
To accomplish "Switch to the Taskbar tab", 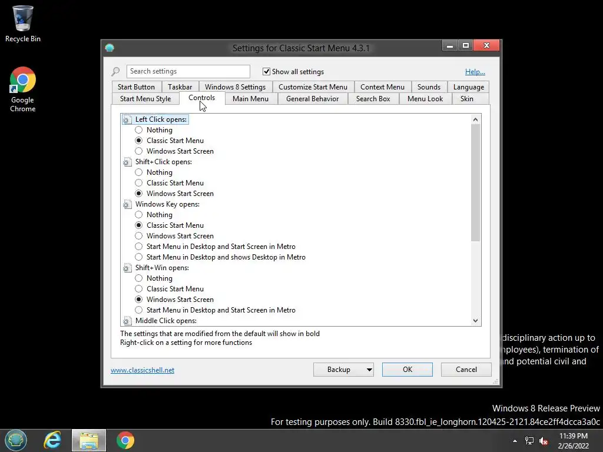I will tap(180, 87).
